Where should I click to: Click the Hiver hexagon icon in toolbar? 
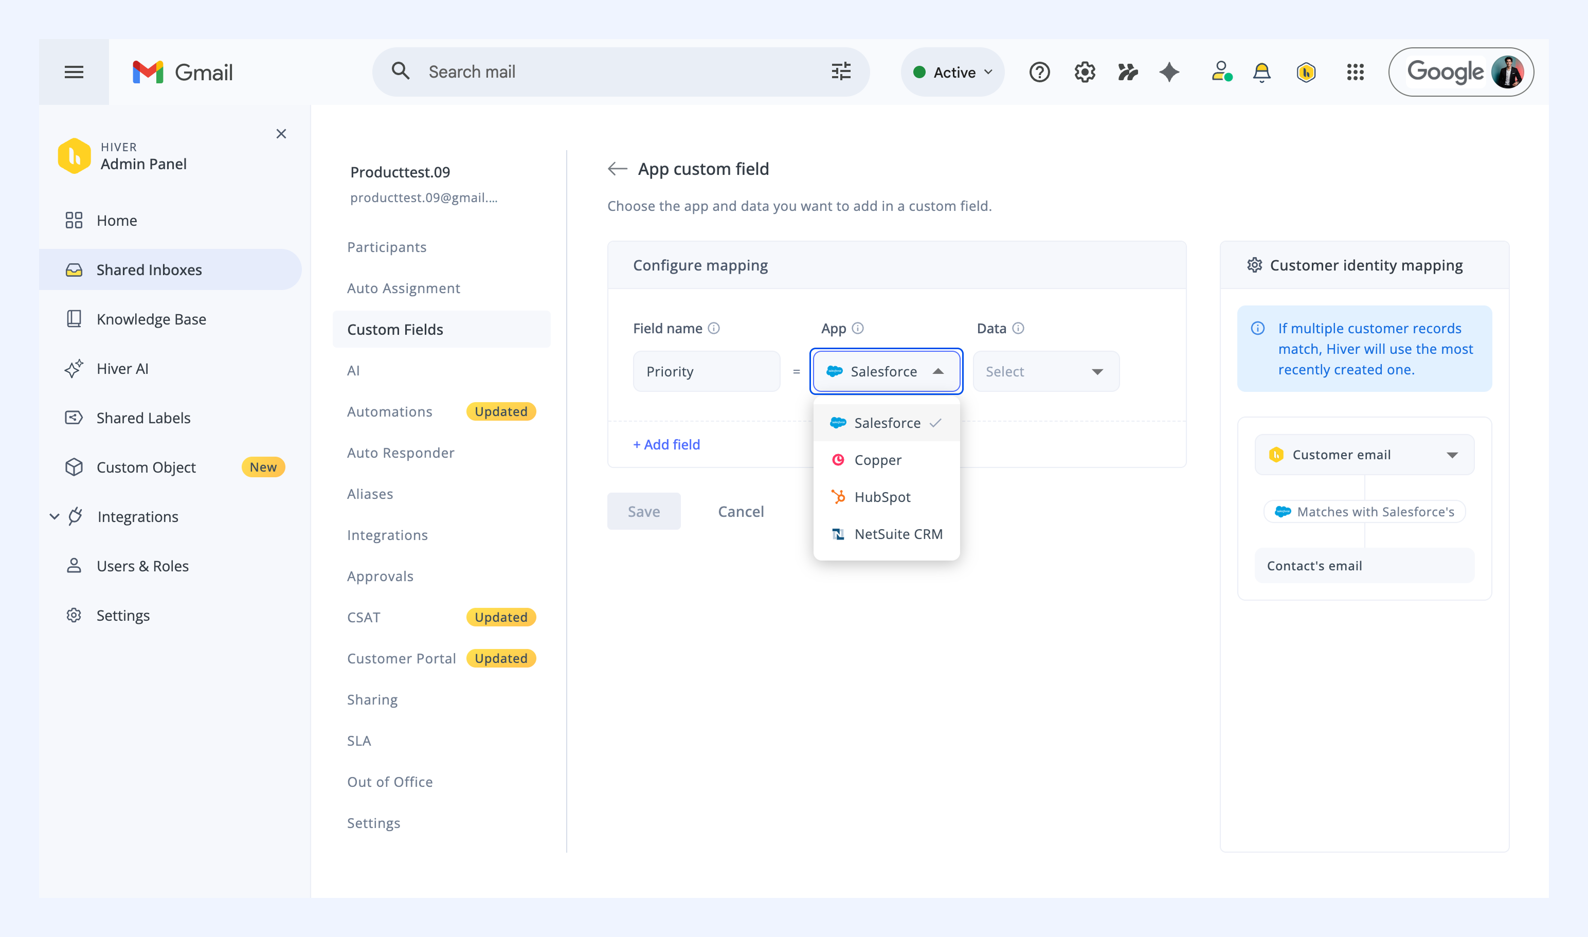pos(1306,72)
